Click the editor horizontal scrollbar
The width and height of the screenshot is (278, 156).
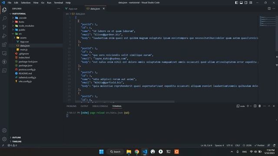125,102
